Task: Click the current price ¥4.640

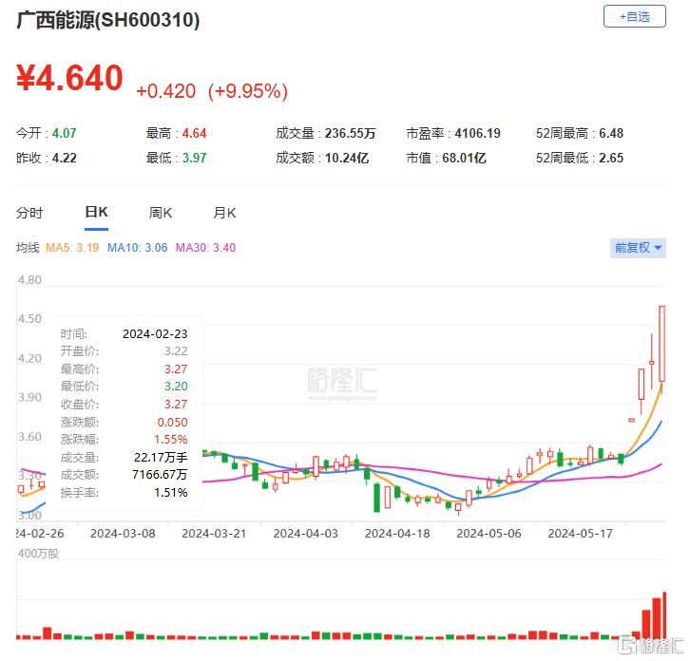Action: click(x=69, y=78)
